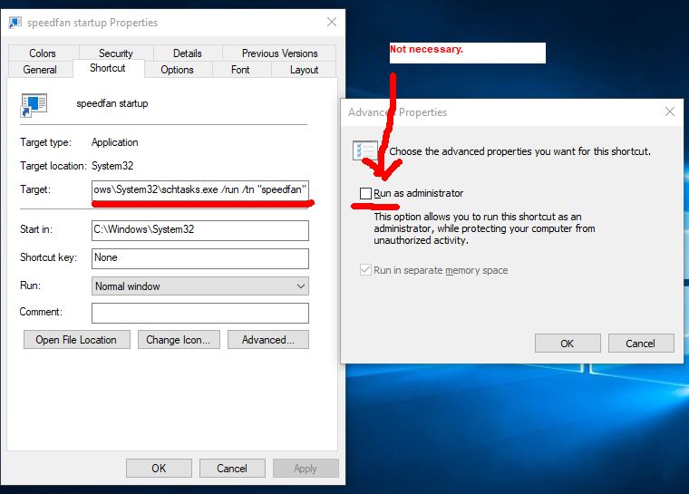This screenshot has width=689, height=494.
Task: Click the 'System32' target location text
Action: (x=112, y=166)
